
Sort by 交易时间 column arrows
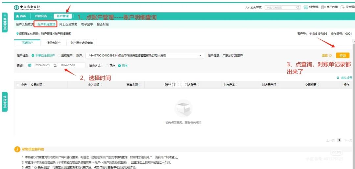44,85
